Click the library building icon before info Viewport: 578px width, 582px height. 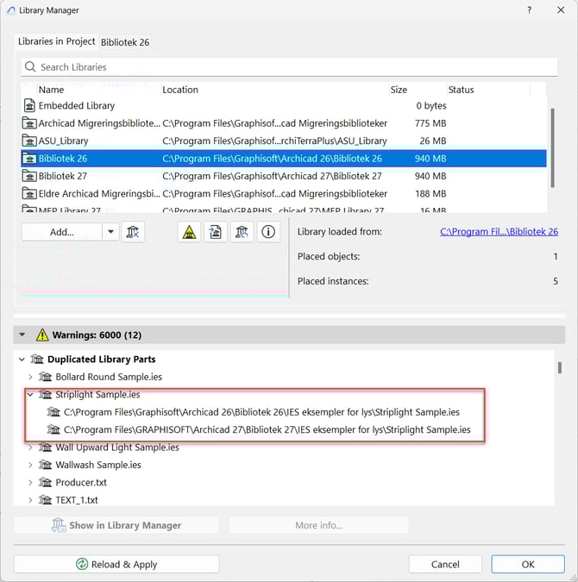[x=242, y=231]
